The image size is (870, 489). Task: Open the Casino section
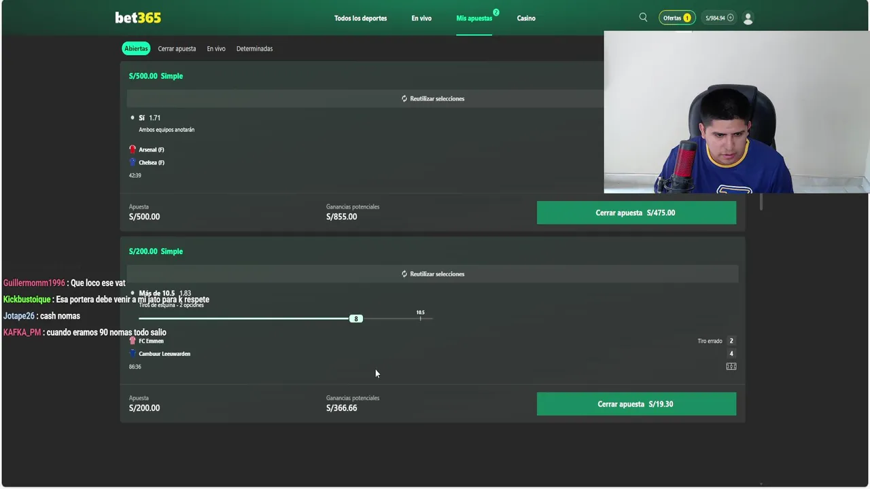pyautogui.click(x=526, y=18)
